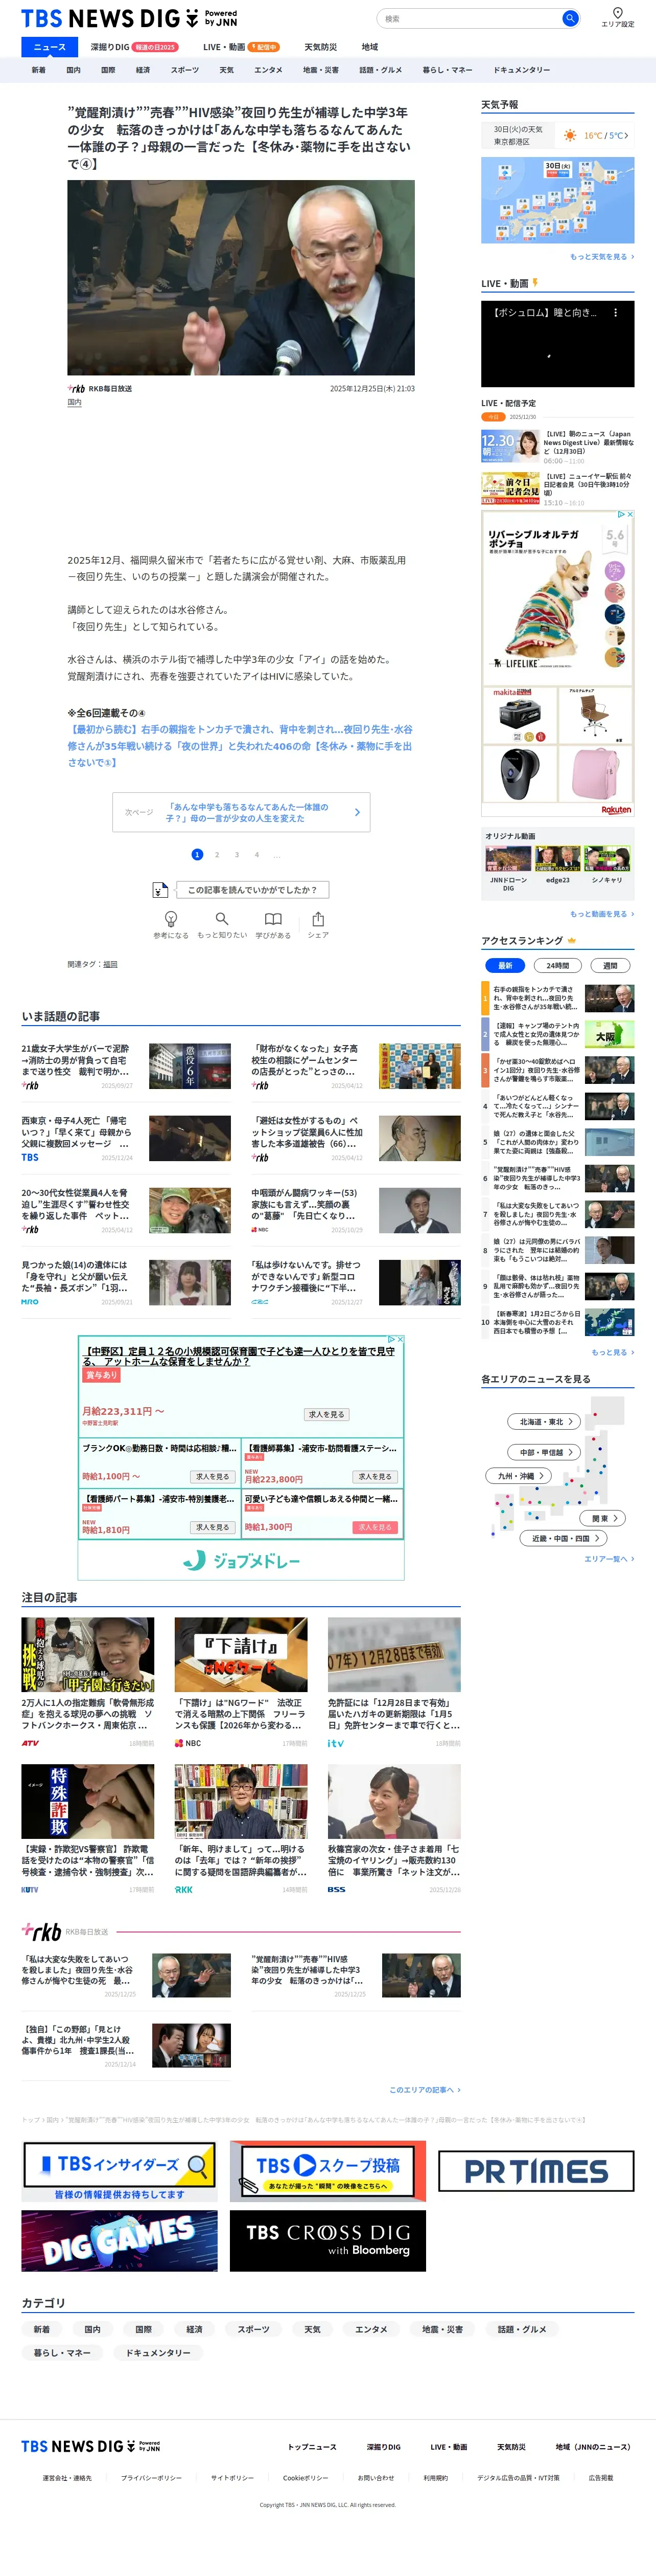The width and height of the screenshot is (656, 2576).
Task: Open the JNNドローンDIG video thumbnail
Action: click(508, 859)
